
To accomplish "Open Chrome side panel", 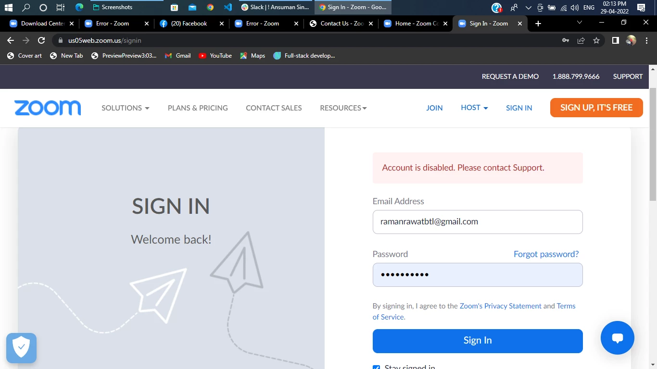I will (615, 40).
